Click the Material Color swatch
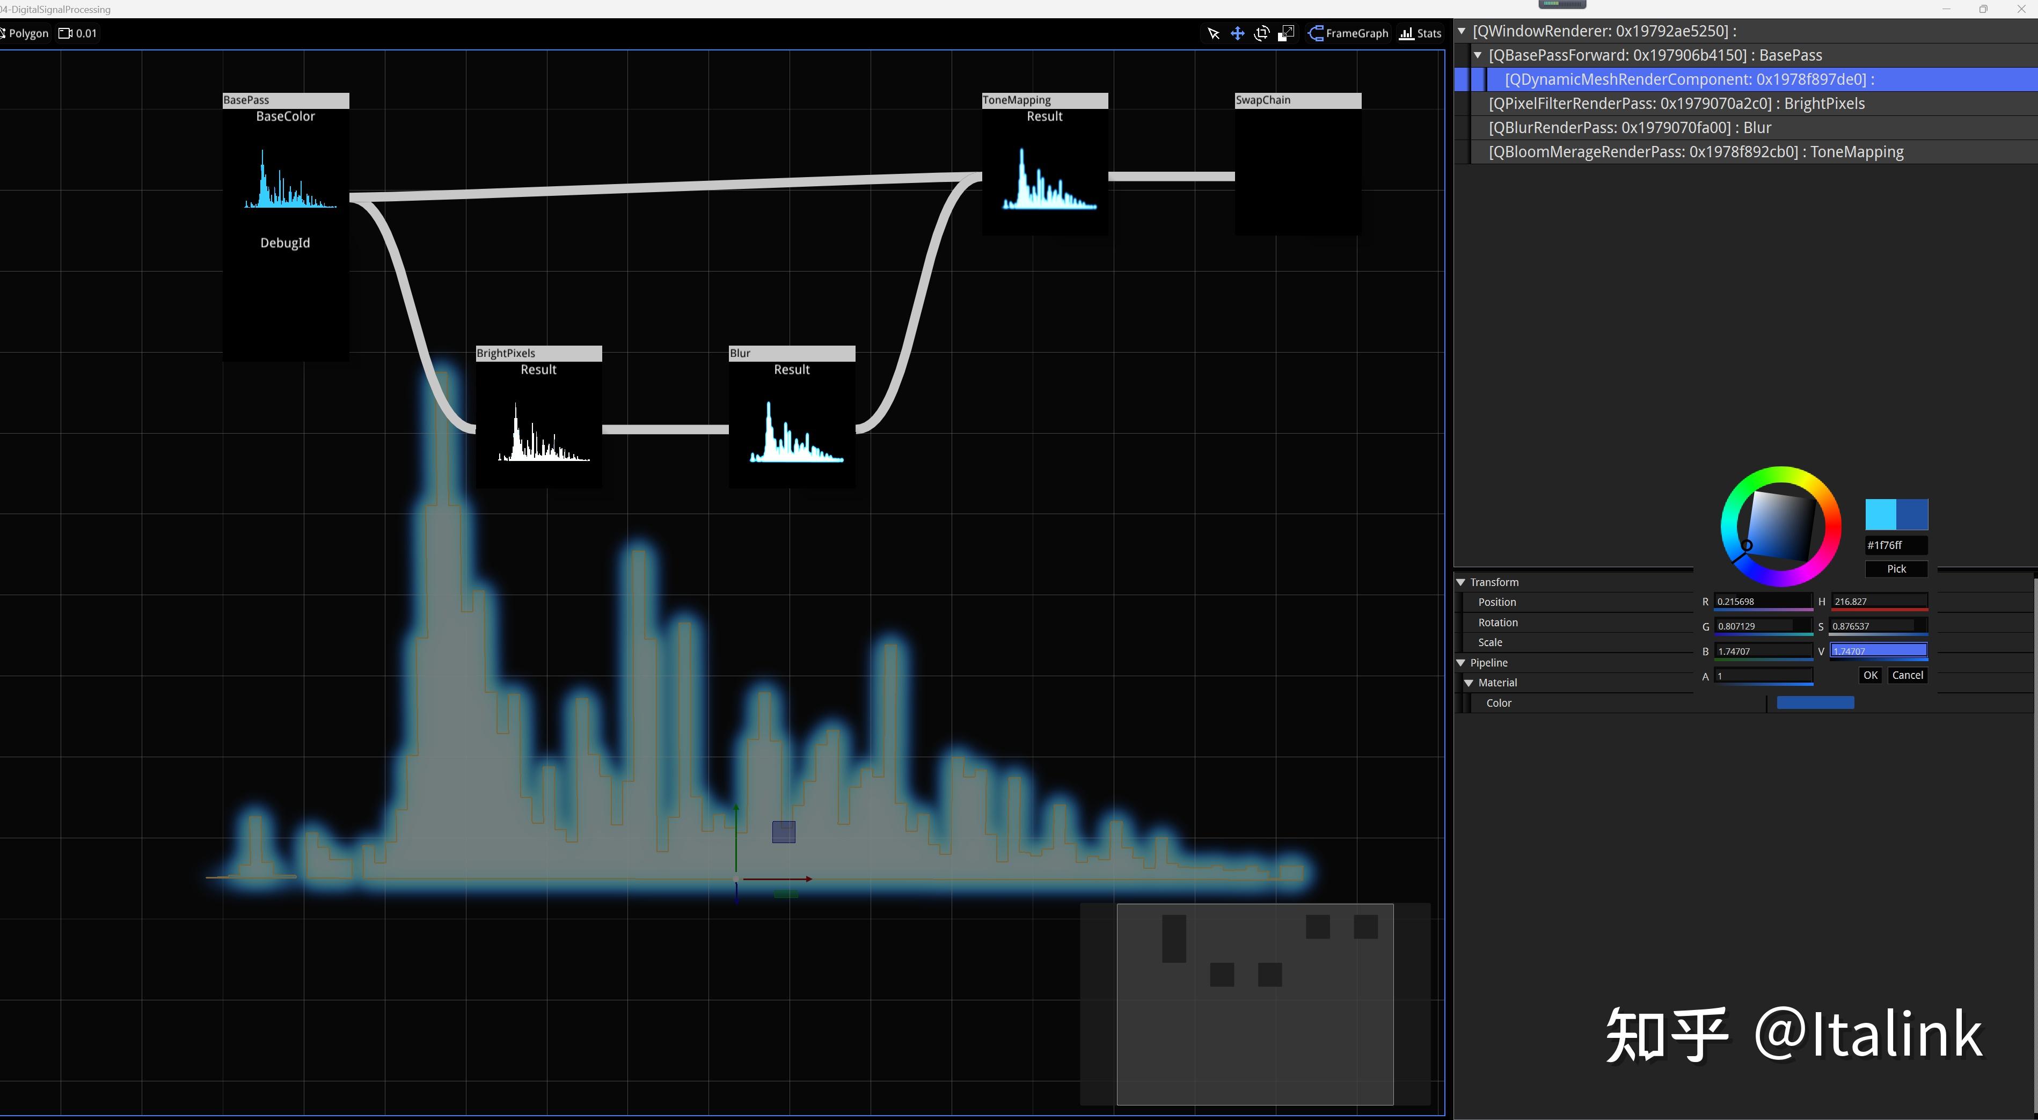 pyautogui.click(x=1815, y=703)
